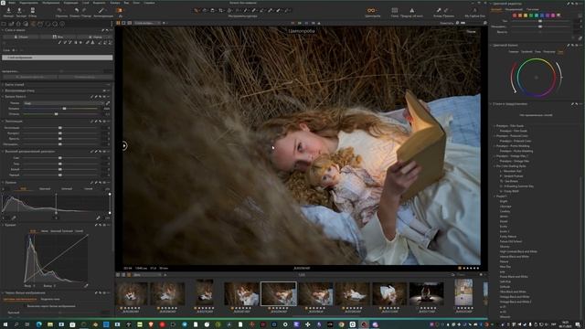Click the Color Editor picker icon
Screen dimensions: 585x329
coord(580,38)
